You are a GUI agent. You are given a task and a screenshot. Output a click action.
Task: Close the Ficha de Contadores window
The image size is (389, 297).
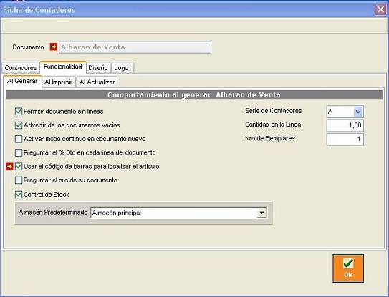(x=380, y=10)
